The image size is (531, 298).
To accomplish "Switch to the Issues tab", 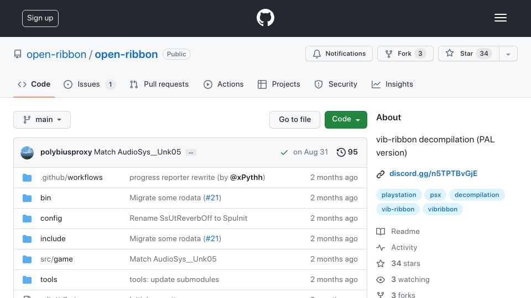I will coord(90,84).
